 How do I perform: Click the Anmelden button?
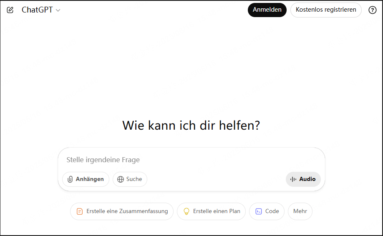tap(267, 10)
